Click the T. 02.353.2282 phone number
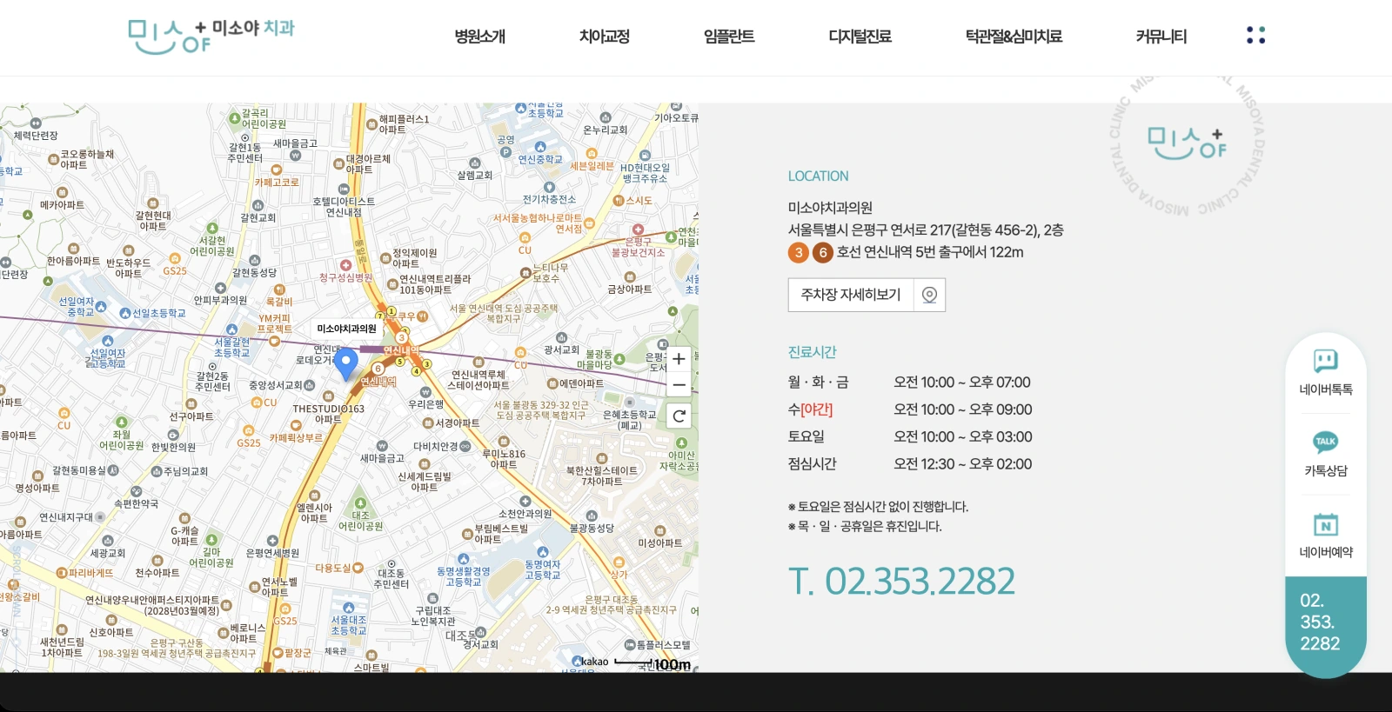The image size is (1392, 712). point(901,581)
